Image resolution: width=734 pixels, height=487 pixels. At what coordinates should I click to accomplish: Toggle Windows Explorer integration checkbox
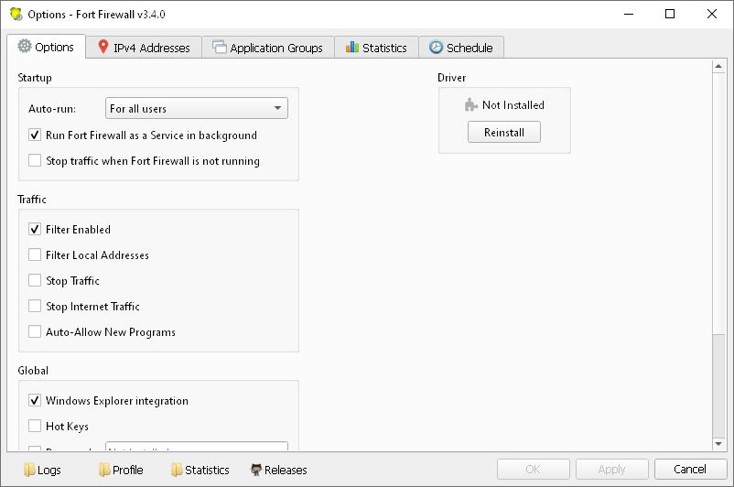[x=35, y=401]
